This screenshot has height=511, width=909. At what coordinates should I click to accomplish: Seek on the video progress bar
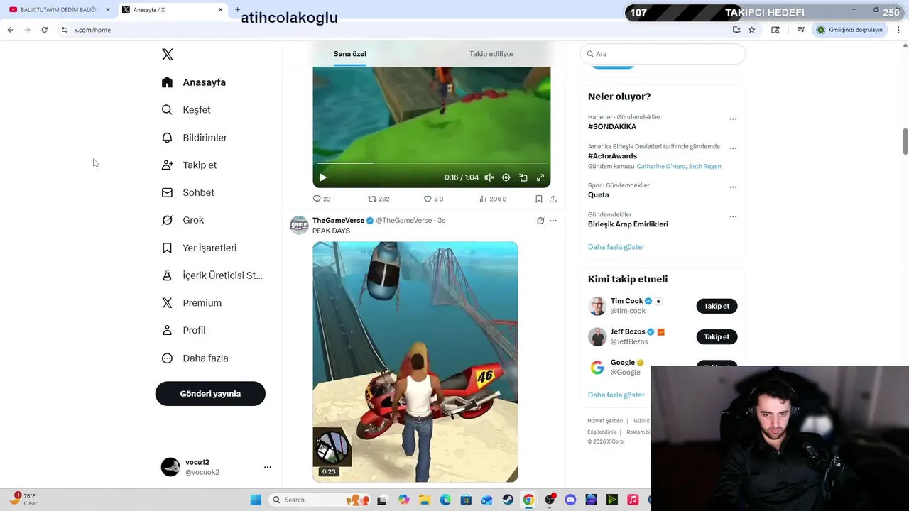(432, 163)
